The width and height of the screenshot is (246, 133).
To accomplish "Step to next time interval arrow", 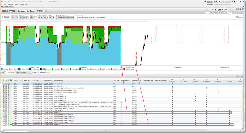I will tap(232, 9).
